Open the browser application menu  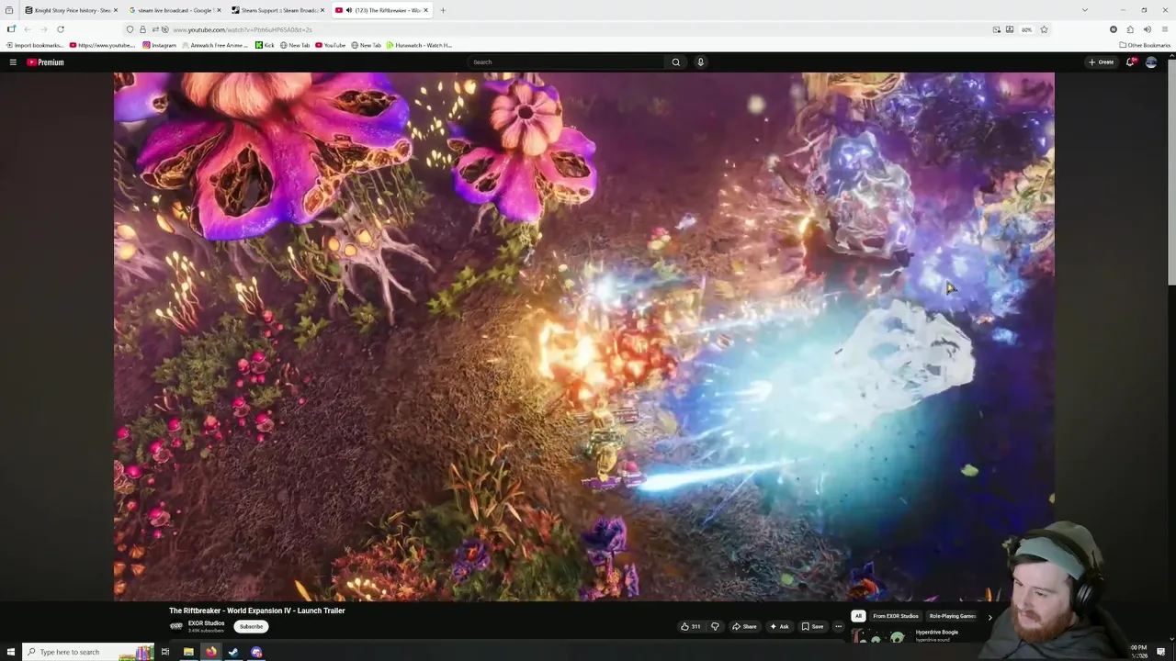coord(1165,29)
